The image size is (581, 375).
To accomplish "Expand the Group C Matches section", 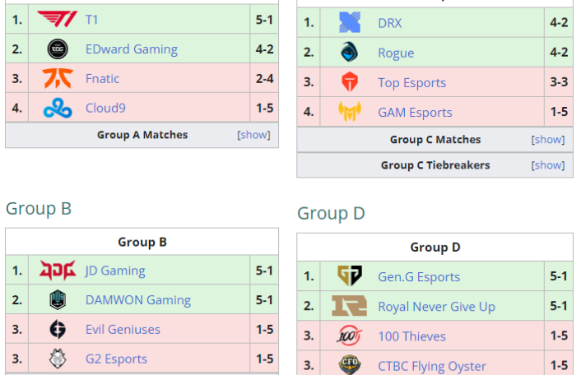I will pyautogui.click(x=548, y=140).
